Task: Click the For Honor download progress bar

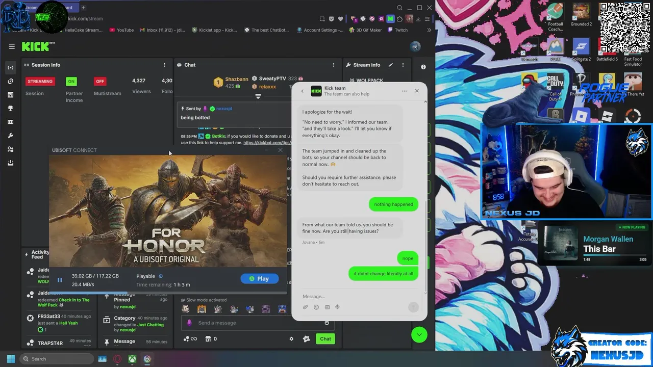Action: [x=168, y=293]
